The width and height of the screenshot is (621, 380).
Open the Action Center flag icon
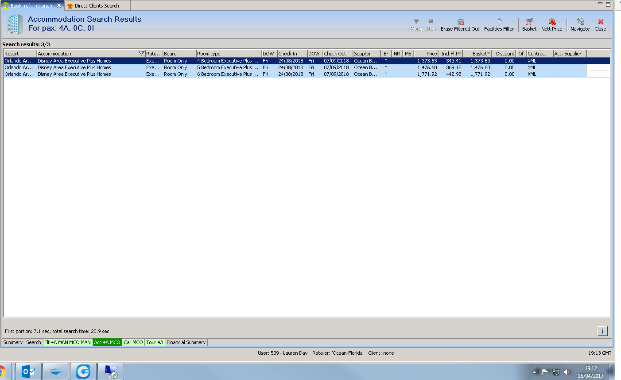(x=545, y=372)
